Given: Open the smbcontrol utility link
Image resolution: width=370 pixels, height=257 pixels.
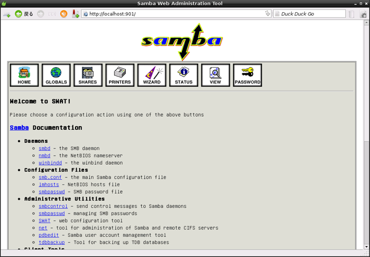Looking at the screenshot, I should tap(53, 206).
